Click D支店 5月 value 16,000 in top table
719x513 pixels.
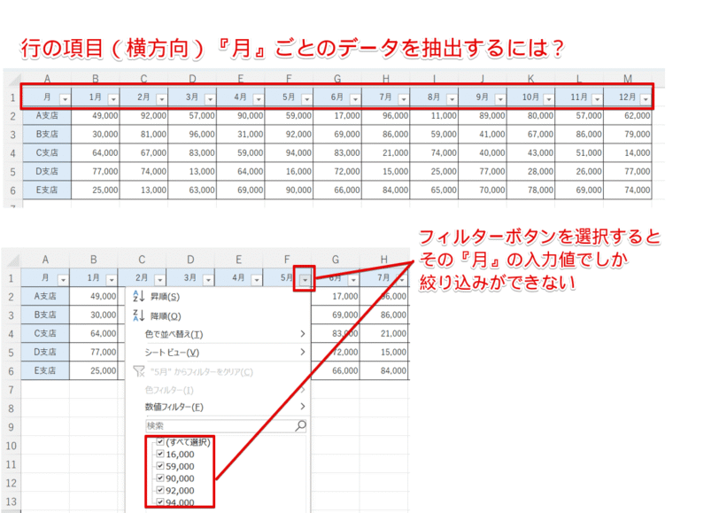[x=289, y=171]
